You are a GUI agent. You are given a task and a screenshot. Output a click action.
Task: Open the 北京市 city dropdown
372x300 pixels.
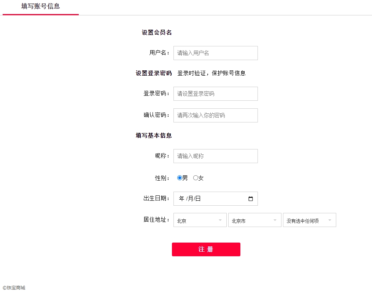[x=254, y=220]
